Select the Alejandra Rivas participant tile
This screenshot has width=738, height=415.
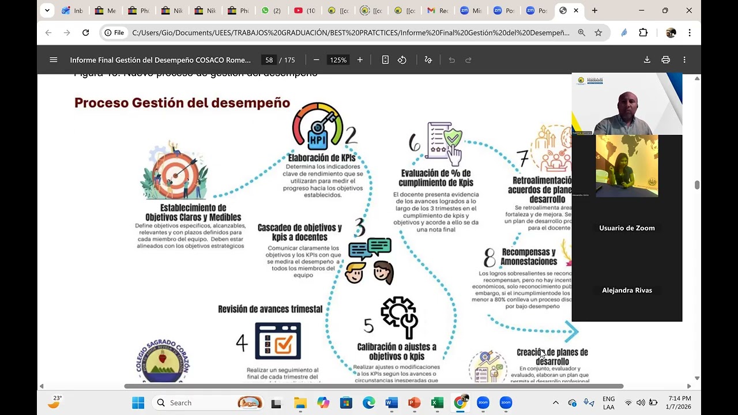pyautogui.click(x=627, y=290)
